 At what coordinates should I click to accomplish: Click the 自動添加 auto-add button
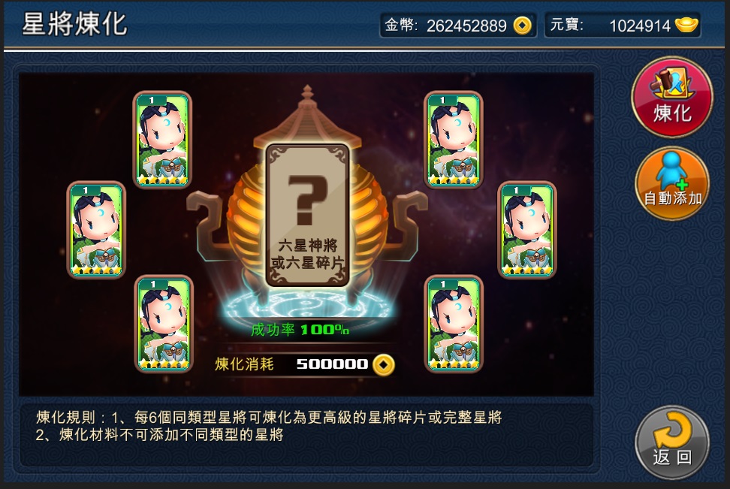click(x=672, y=183)
